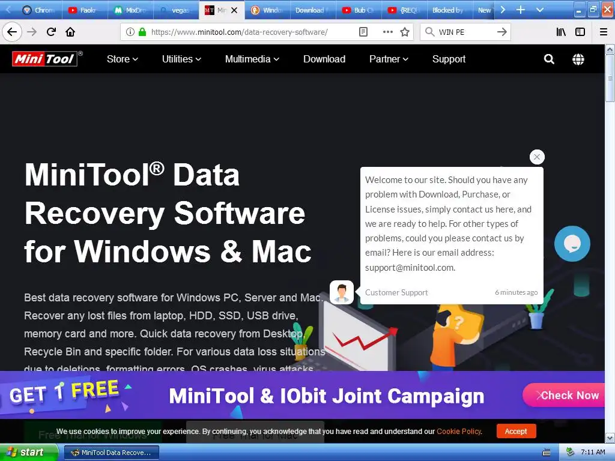The image size is (615, 461).
Task: Click scrollbar up arrow
Action: pyautogui.click(x=610, y=49)
